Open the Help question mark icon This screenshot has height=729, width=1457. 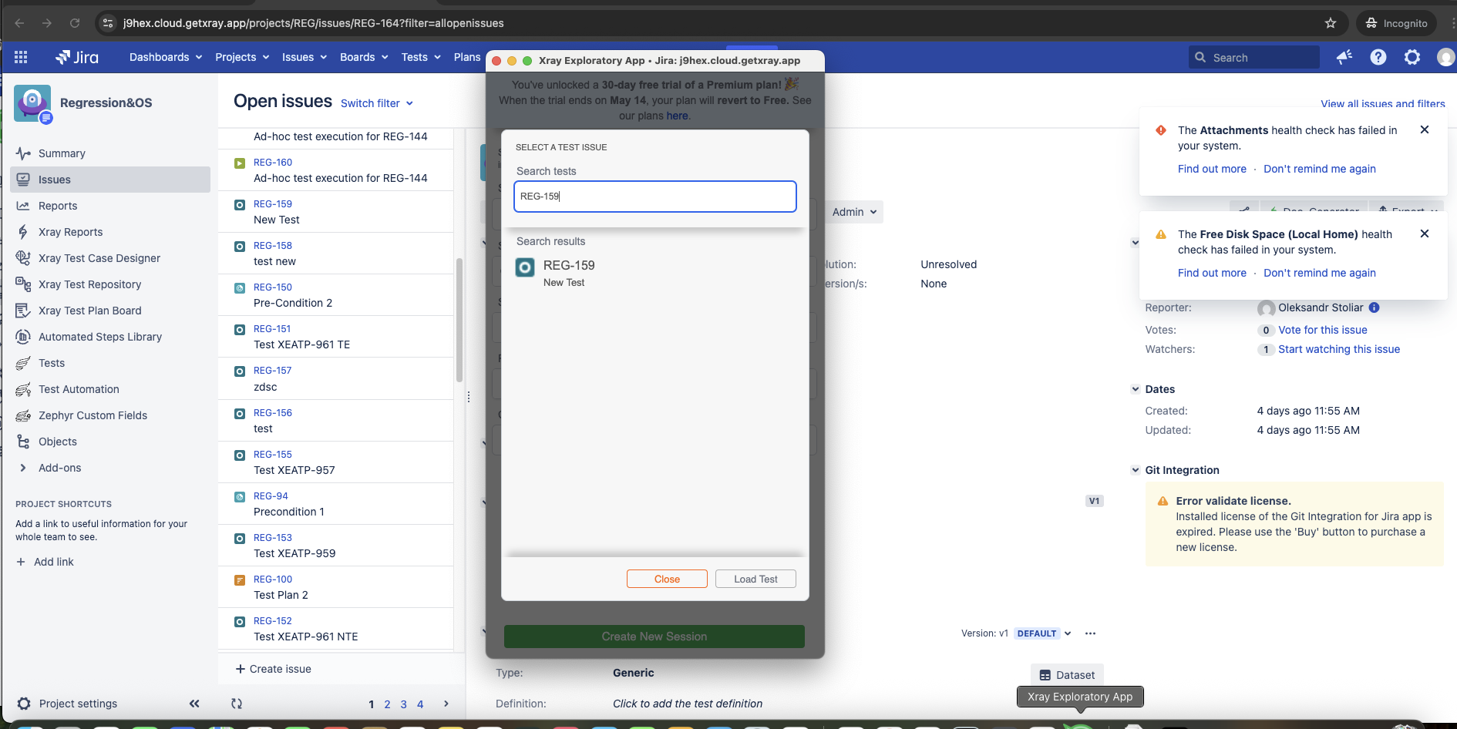(x=1378, y=57)
